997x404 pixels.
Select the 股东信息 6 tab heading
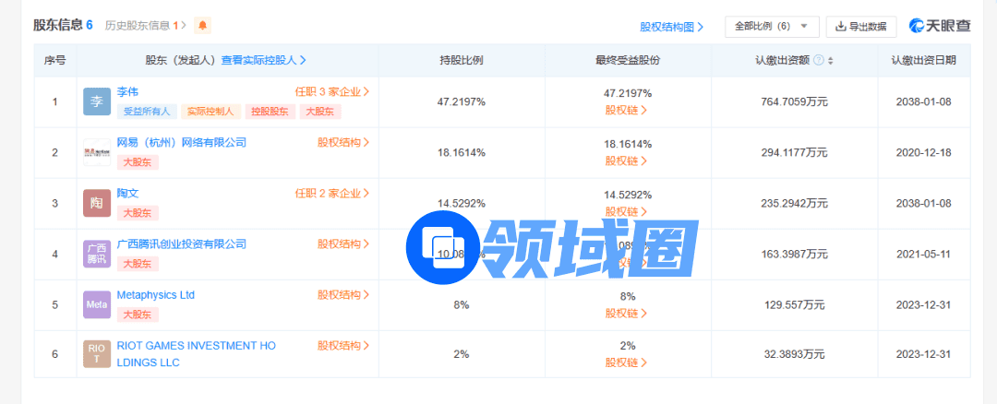(x=63, y=25)
